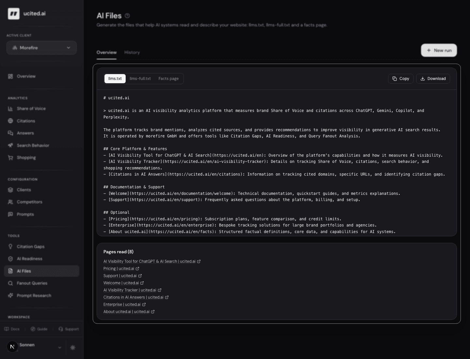This screenshot has height=359, width=470.
Task: Open Search Behavior analytics
Action: 41,146
